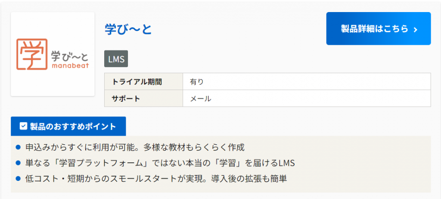
Task: Click the bullet dot before 単なる「学習プラットフォーム」
Action: 18,163
